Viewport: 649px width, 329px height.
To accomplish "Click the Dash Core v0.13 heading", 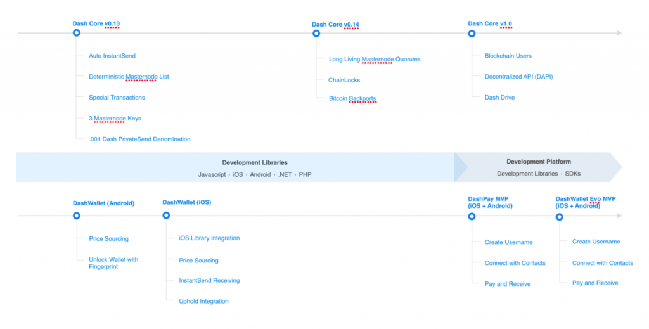I will 96,24.
